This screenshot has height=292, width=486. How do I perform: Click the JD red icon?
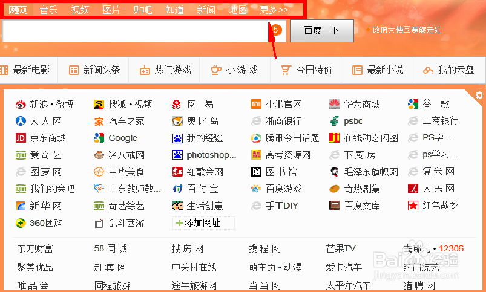[21, 138]
